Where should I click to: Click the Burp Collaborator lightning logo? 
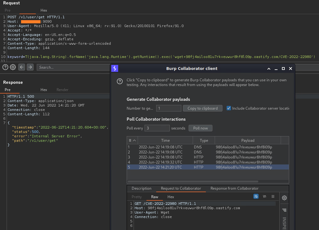(x=115, y=68)
